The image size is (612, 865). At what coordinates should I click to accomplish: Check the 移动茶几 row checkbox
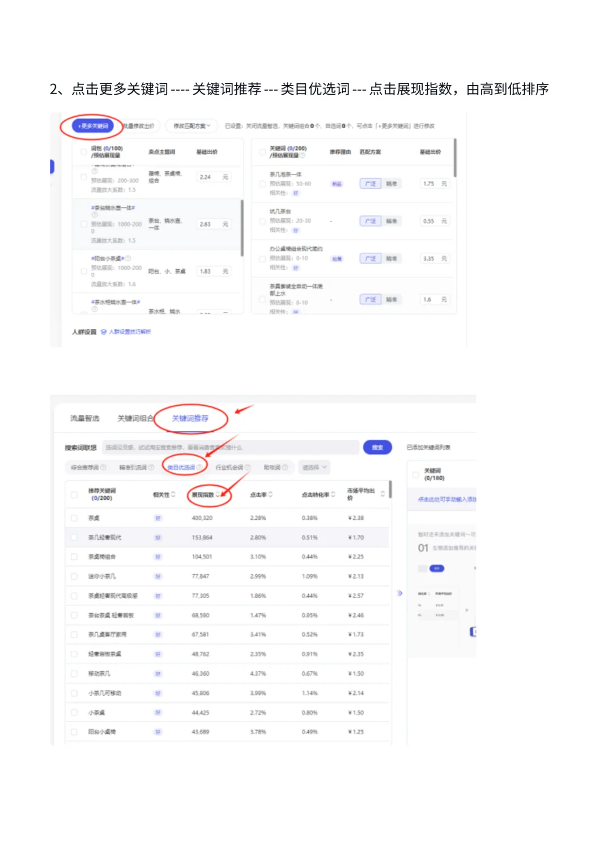tap(74, 674)
